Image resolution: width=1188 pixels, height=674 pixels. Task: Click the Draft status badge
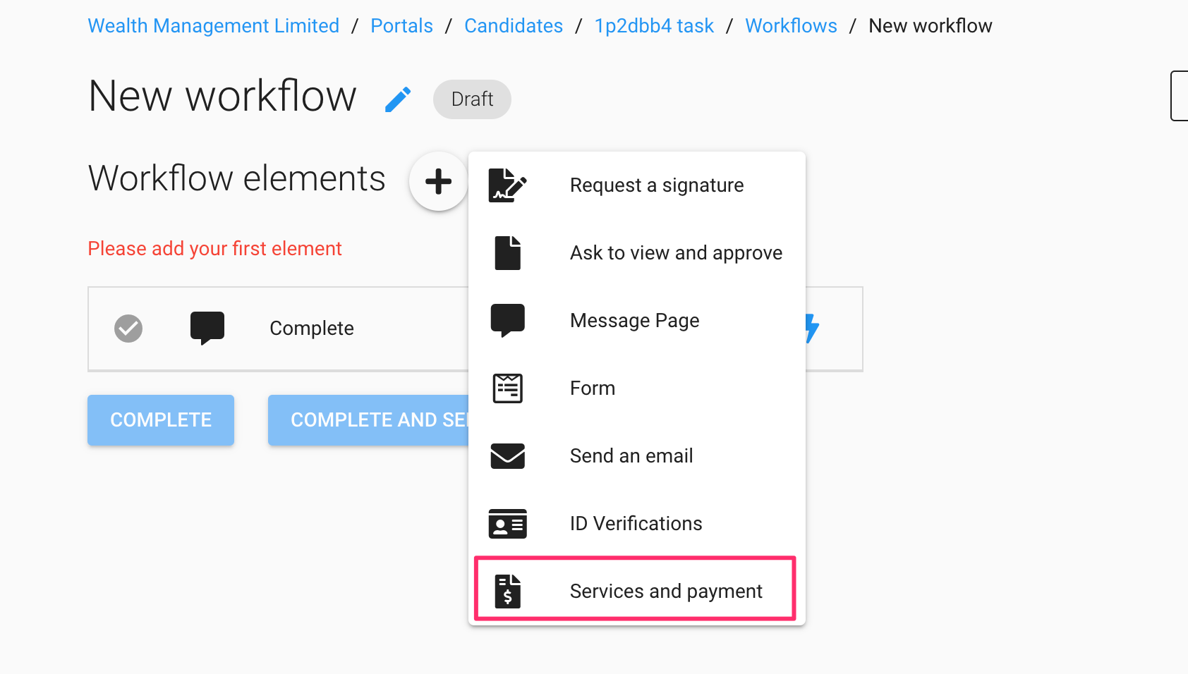click(x=471, y=99)
